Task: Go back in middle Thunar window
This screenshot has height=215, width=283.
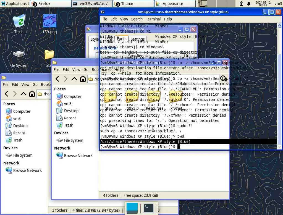Action: pos(57,79)
